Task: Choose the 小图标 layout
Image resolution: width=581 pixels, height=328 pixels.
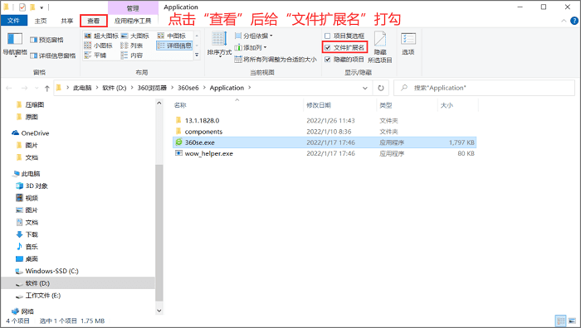Action: [x=98, y=46]
